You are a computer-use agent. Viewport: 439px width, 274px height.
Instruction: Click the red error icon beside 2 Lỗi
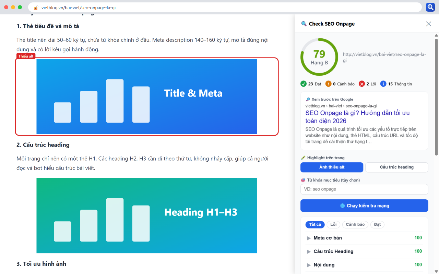[x=362, y=84]
